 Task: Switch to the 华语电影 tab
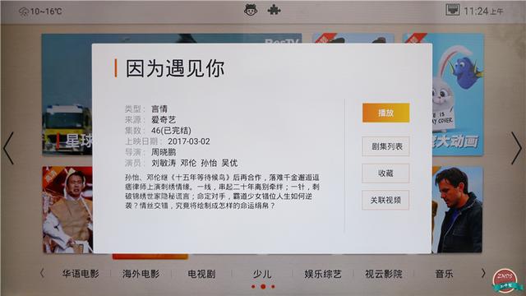81,274
